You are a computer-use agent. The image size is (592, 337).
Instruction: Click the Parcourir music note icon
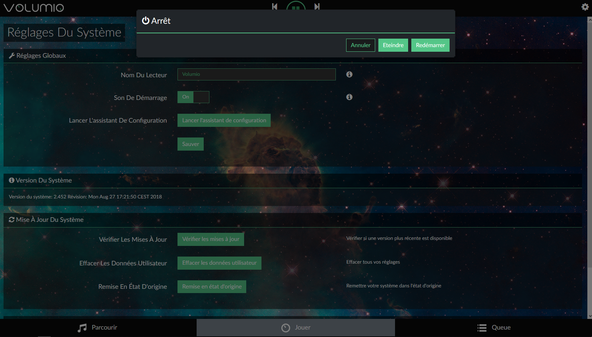[x=82, y=328]
